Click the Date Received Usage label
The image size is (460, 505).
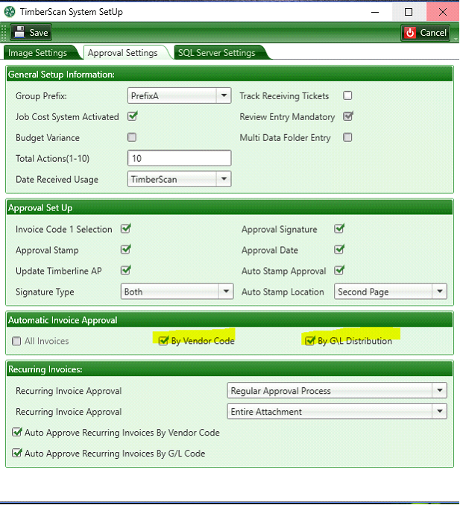pyautogui.click(x=57, y=179)
